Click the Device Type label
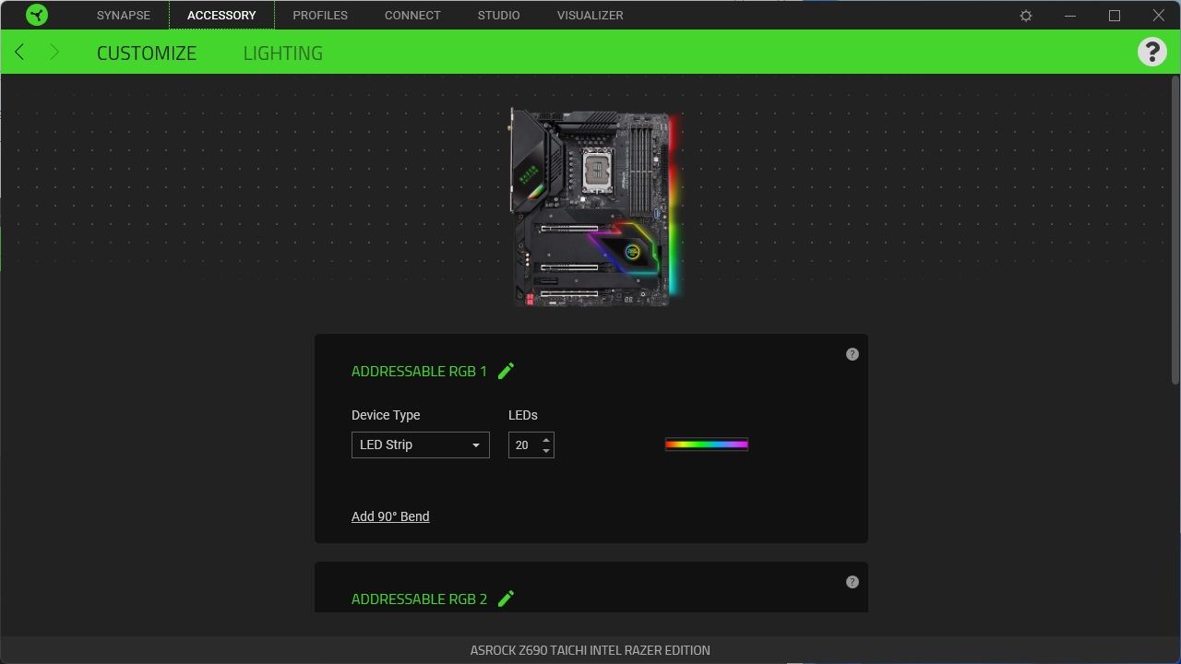Screen dimensions: 1181x664 point(386,415)
